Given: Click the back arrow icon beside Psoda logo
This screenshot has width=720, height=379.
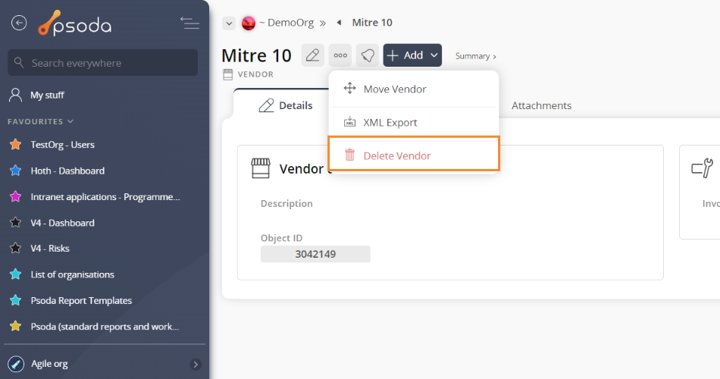Looking at the screenshot, I should [19, 23].
